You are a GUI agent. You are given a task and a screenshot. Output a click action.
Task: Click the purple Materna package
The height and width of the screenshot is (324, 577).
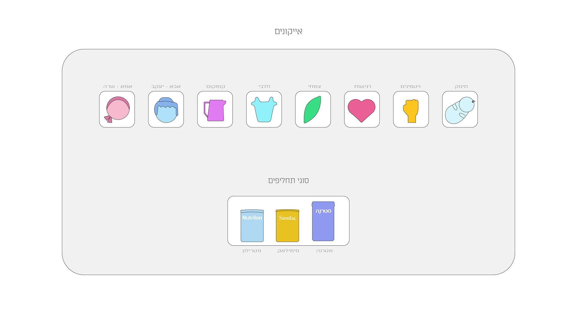[x=323, y=221]
